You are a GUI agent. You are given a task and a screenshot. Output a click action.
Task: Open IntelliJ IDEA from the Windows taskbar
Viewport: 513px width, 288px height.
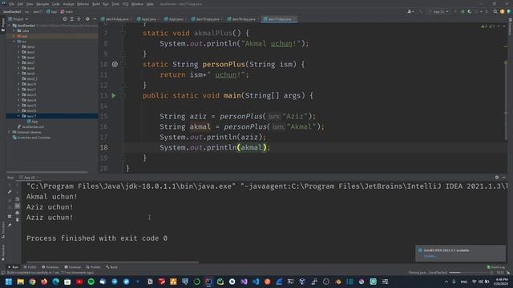(x=208, y=282)
